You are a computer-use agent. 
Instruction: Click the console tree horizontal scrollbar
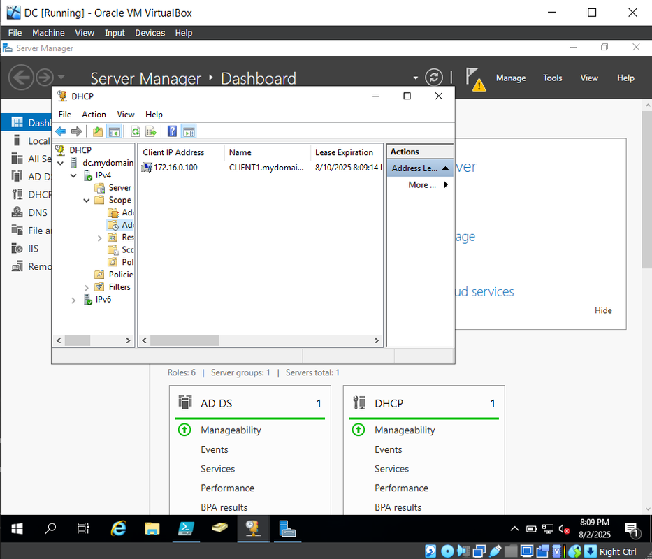pyautogui.click(x=78, y=341)
